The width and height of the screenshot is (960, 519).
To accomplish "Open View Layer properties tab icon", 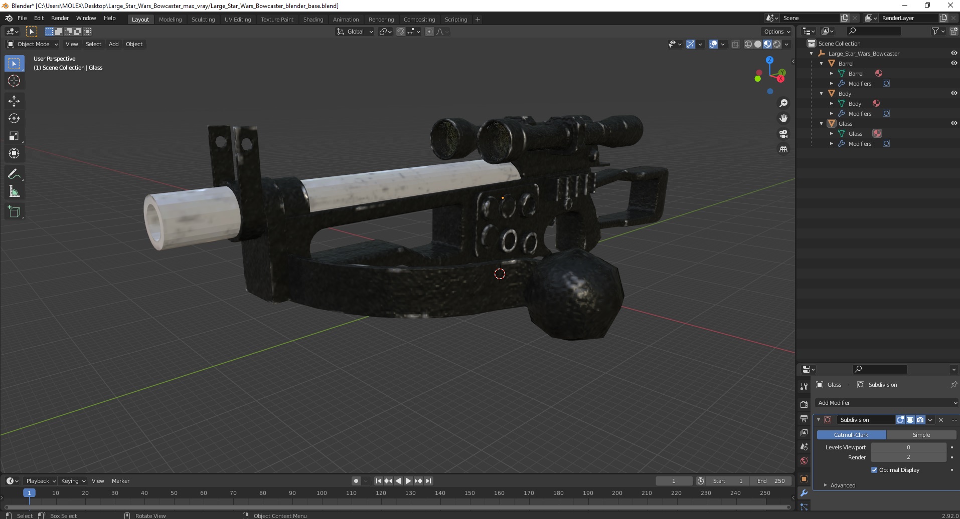I will 804,432.
